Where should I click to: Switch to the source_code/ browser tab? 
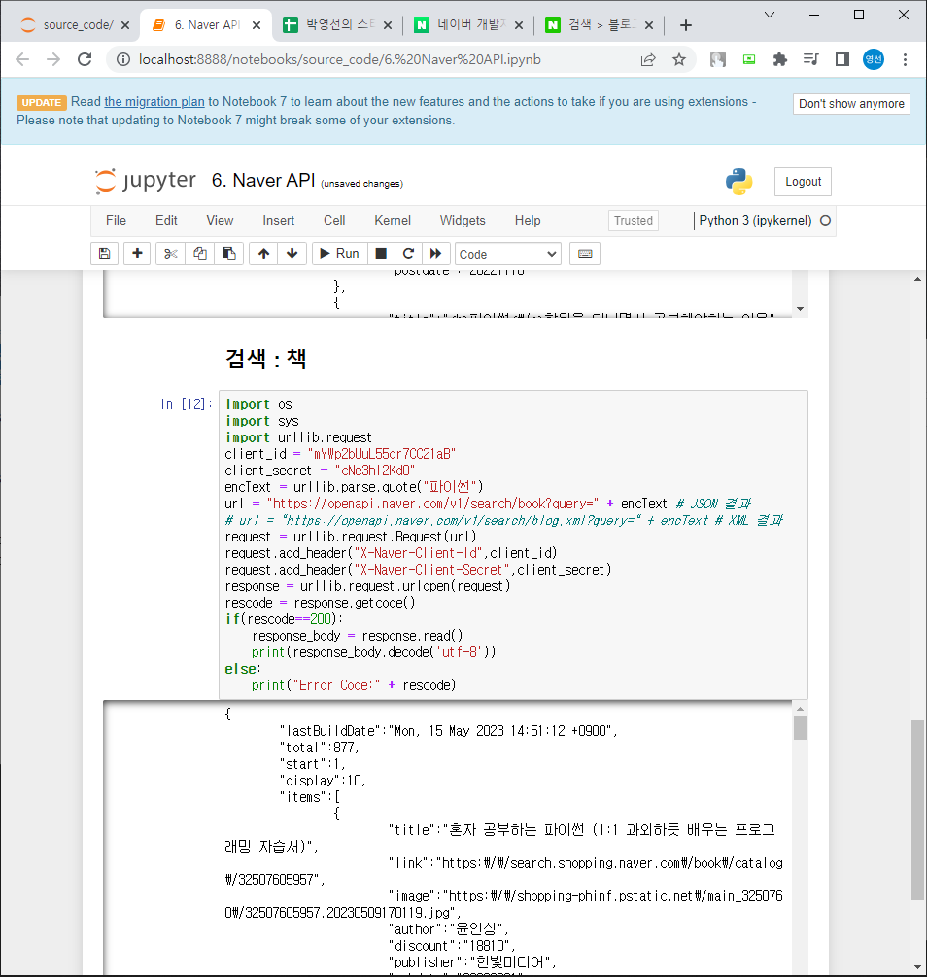69,25
